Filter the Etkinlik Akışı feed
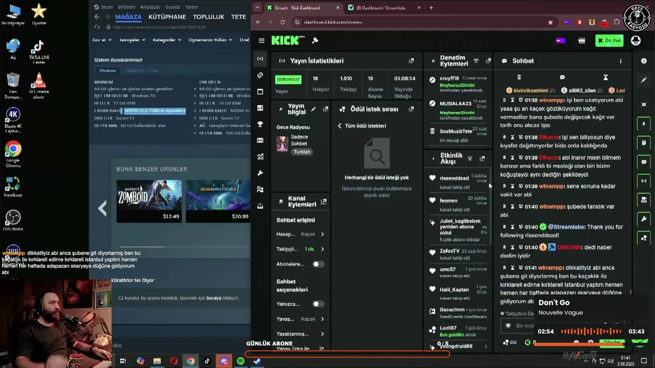The height and width of the screenshot is (368, 655). coord(470,158)
